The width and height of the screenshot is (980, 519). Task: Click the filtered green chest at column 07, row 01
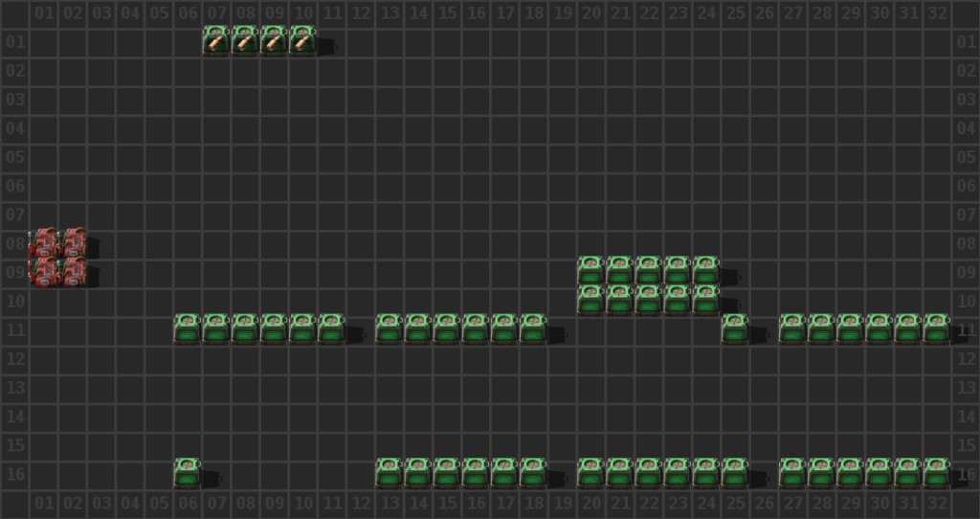(216, 41)
